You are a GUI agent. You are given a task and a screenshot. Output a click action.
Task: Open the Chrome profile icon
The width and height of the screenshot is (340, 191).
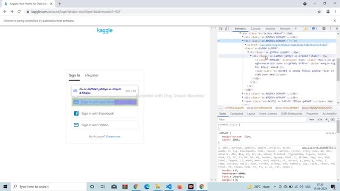click(328, 12)
